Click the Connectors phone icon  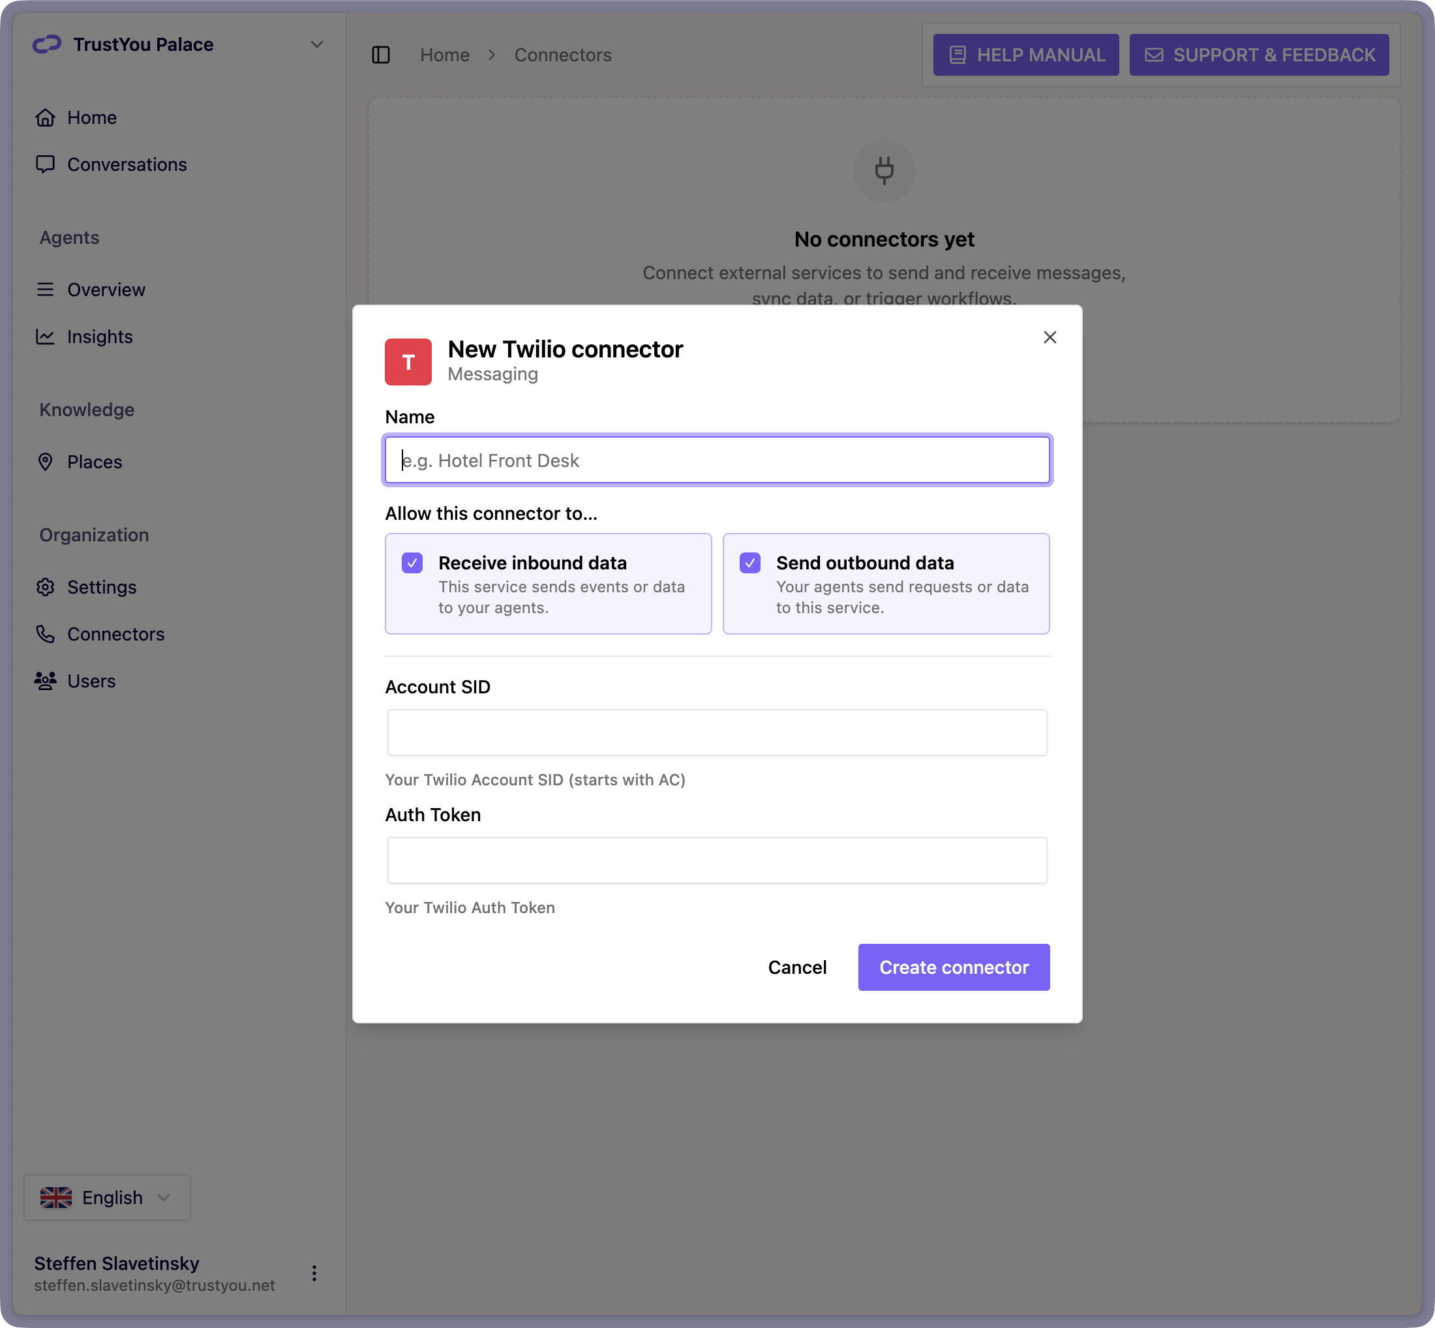point(45,634)
